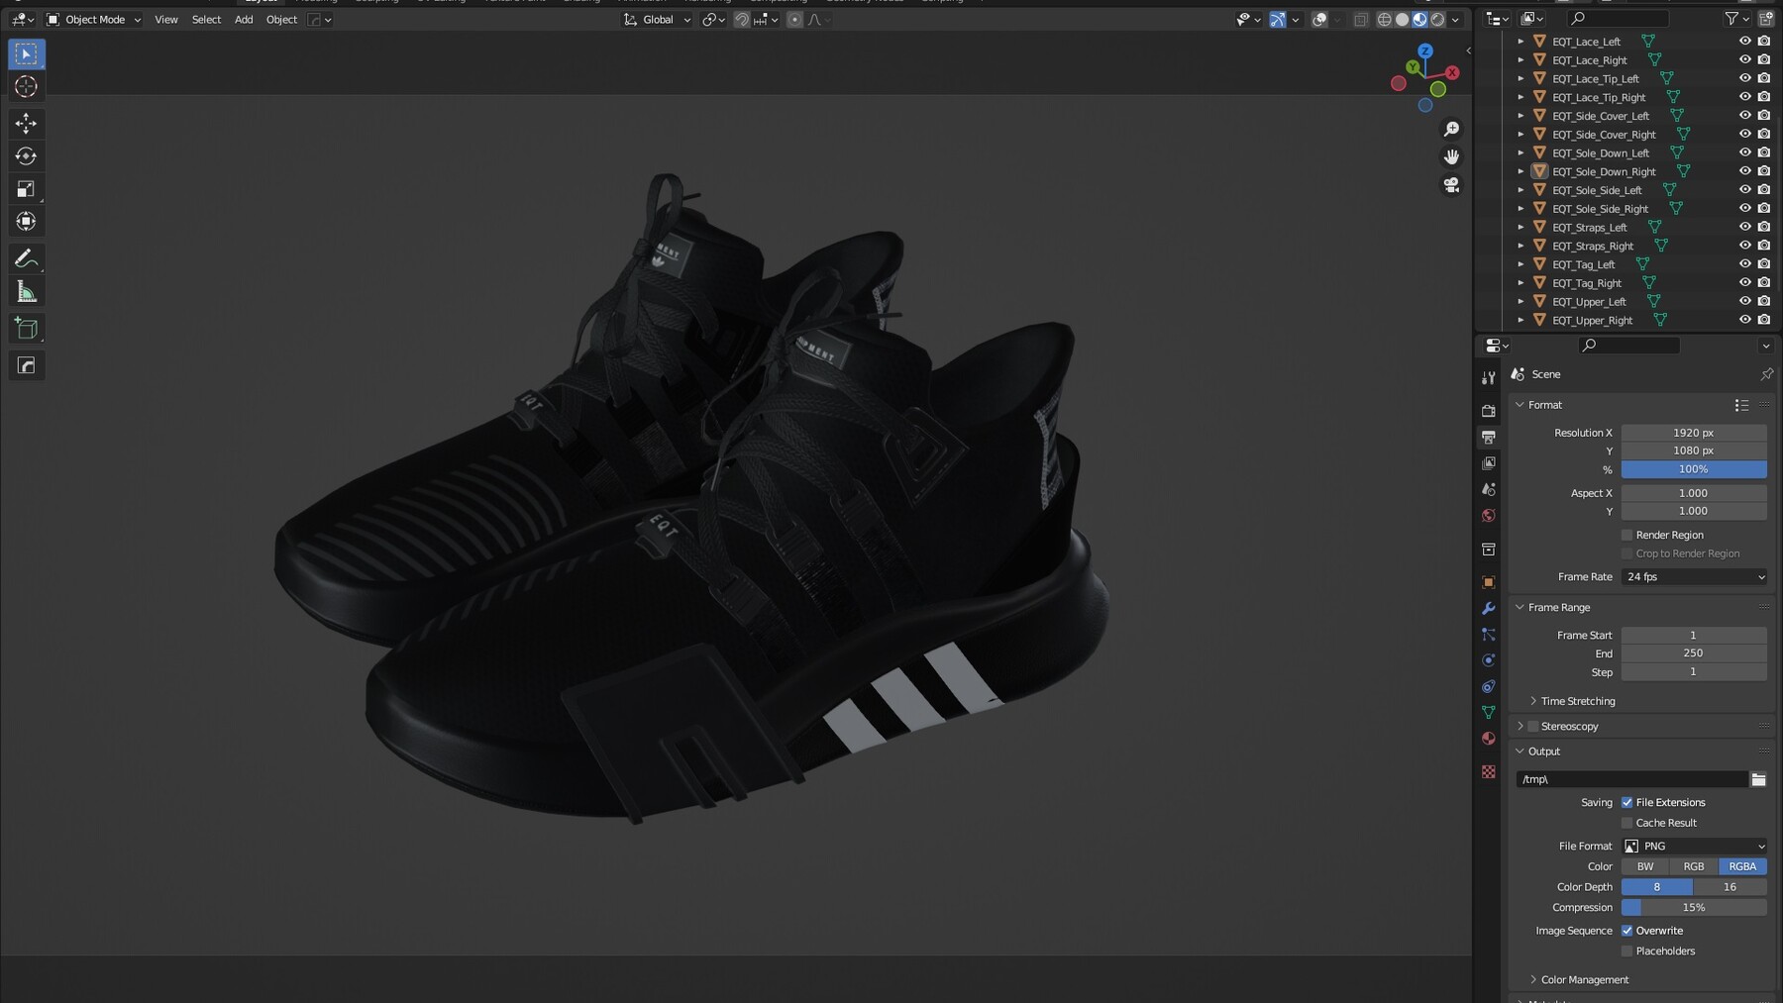The height and width of the screenshot is (1003, 1783).
Task: Open the Frame Rate dropdown
Action: pyautogui.click(x=1694, y=576)
